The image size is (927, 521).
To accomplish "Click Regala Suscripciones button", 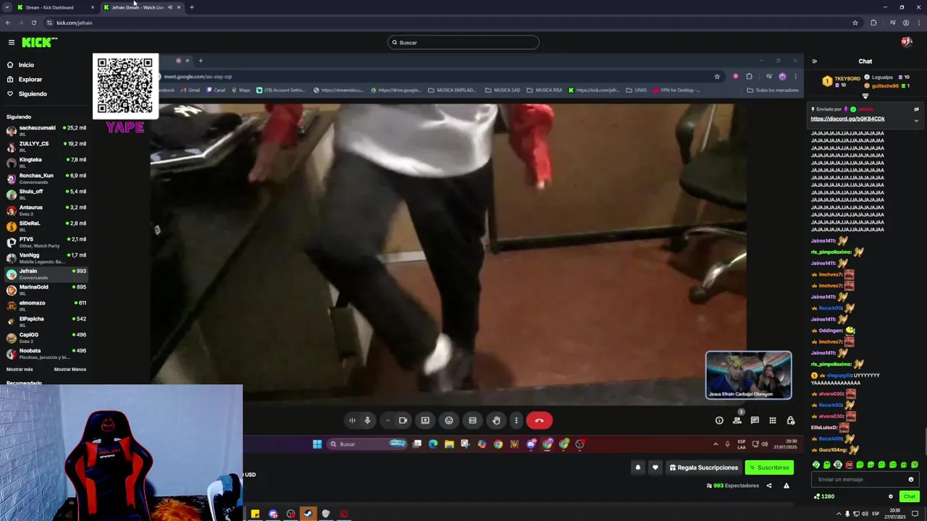I will pos(704,467).
